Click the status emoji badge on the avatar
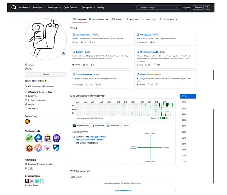This screenshot has height=195, width=227. click(64, 53)
